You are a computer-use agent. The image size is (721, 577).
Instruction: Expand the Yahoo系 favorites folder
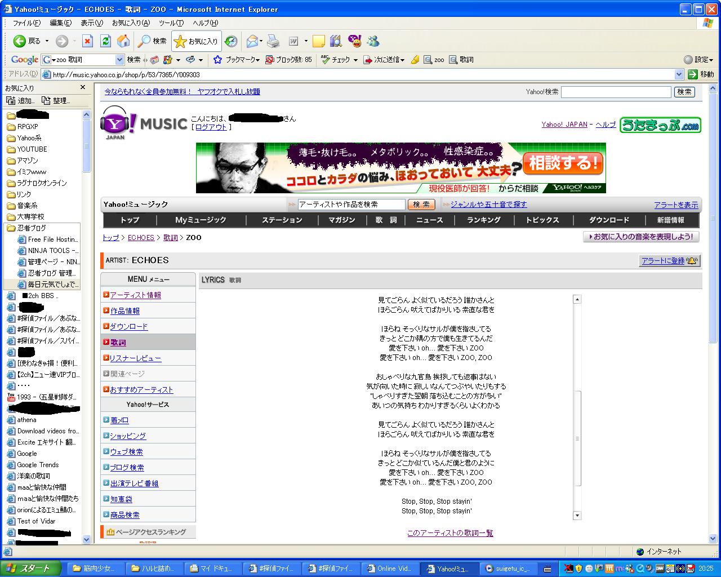(24, 138)
